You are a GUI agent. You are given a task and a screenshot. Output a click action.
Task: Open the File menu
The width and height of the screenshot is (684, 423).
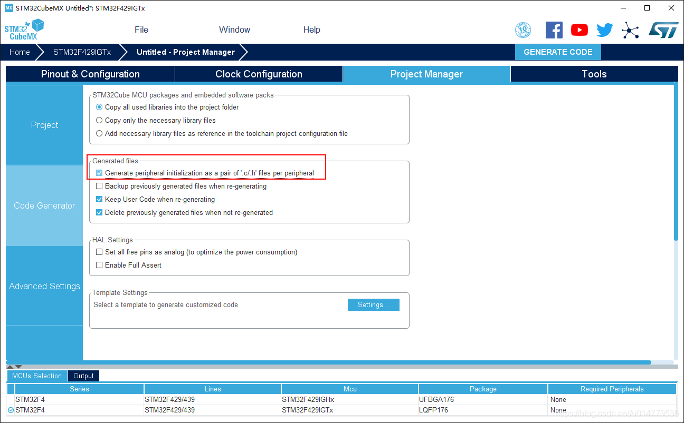[141, 29]
